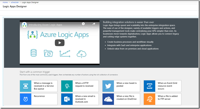Click the OneDrive cloud trigger icon
The image size is (200, 109).
pyautogui.click(x=108, y=99)
